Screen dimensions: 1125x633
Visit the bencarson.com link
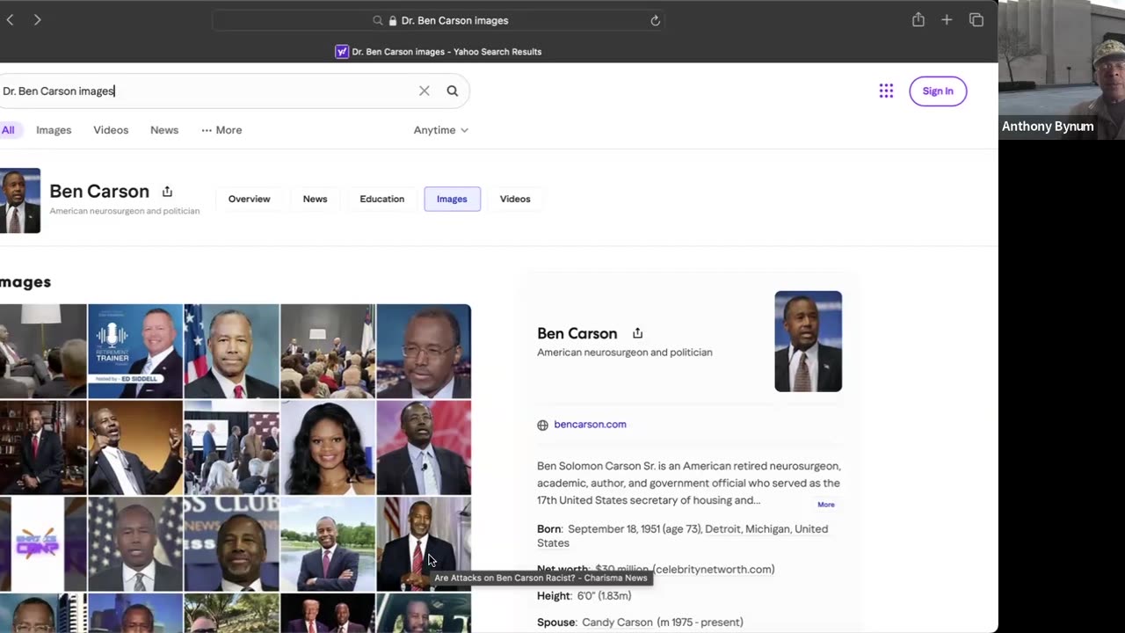590,425
